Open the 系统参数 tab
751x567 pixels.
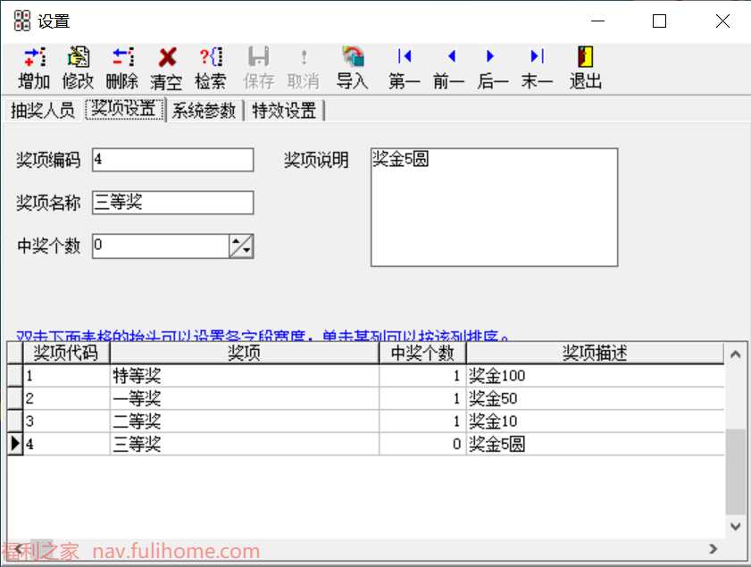pos(204,111)
